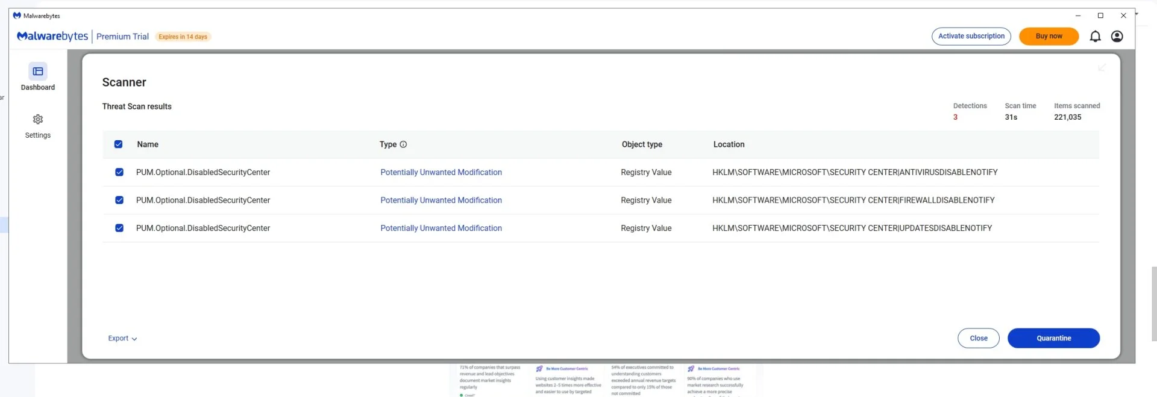Viewport: 1157px width, 397px height.
Task: Select Registry Value cell in FIREWALLDISABLENOTIFY row
Action: (x=646, y=200)
